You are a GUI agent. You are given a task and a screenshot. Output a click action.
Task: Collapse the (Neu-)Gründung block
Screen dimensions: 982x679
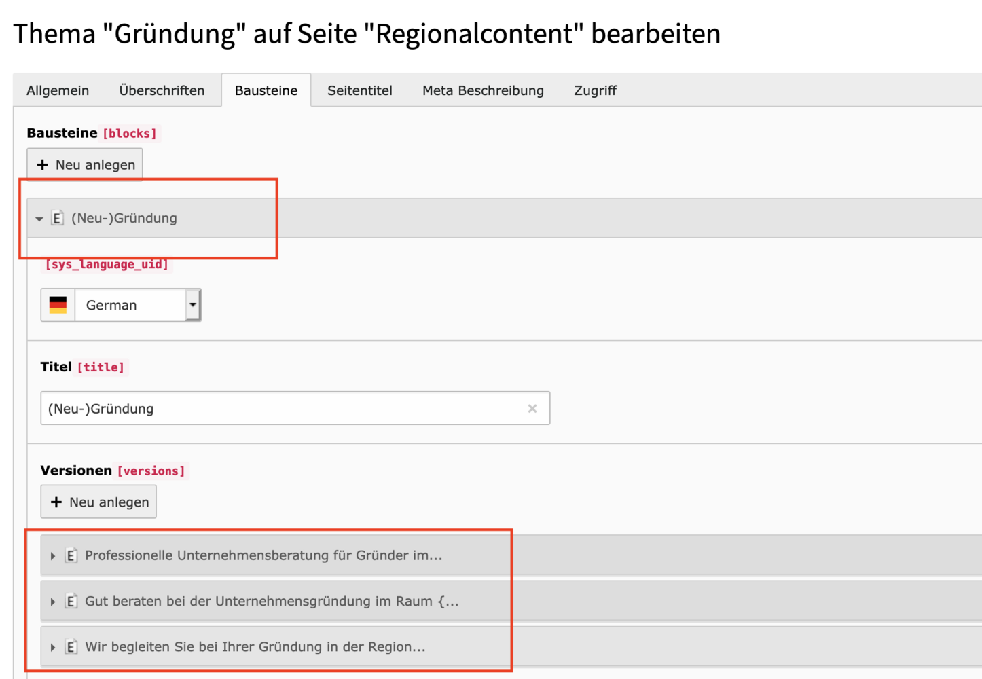coord(39,219)
